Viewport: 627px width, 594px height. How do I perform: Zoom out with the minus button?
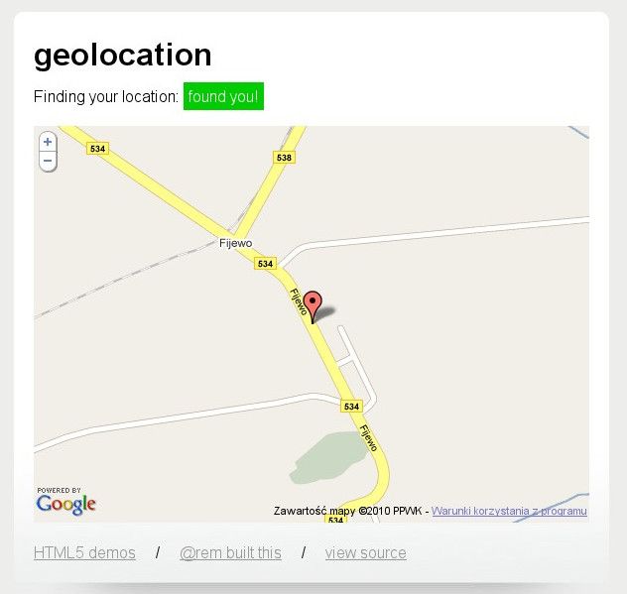coord(48,161)
